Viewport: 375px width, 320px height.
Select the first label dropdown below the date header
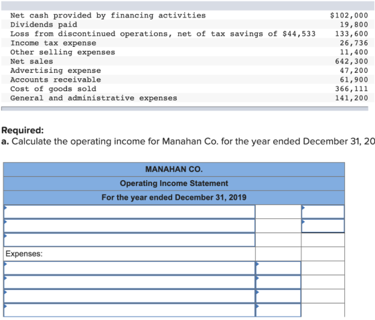(129, 212)
